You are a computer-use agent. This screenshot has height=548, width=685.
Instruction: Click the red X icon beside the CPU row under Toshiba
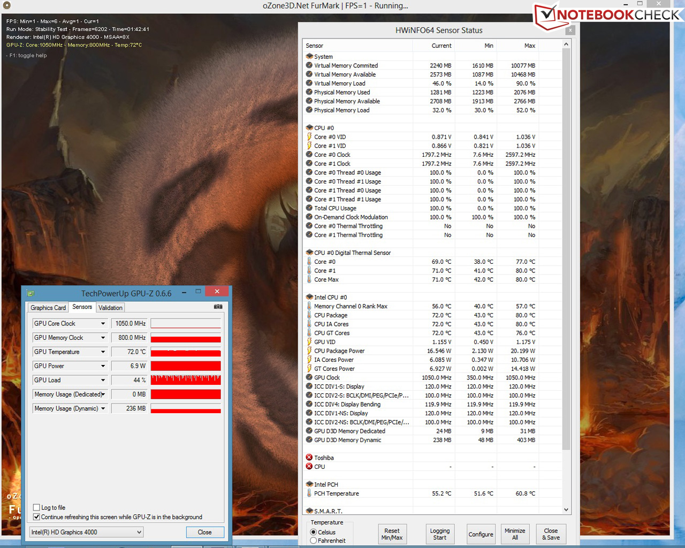(x=309, y=467)
